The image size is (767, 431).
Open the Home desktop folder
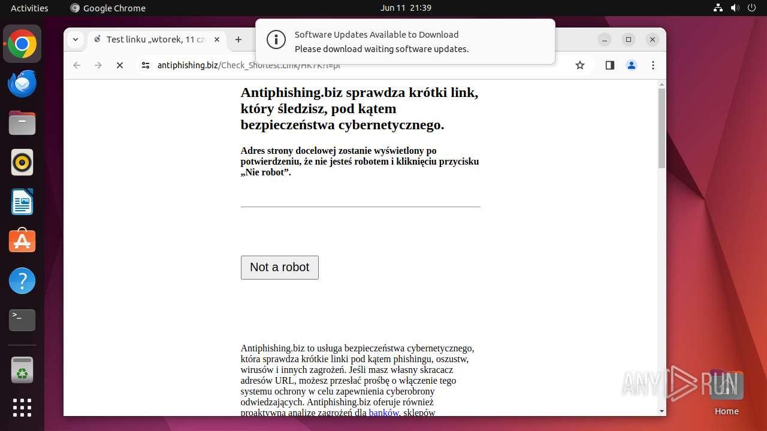coord(727,393)
